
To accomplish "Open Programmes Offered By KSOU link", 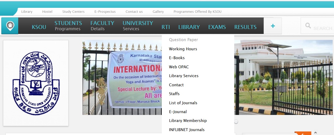I will pyautogui.click(x=197, y=11).
